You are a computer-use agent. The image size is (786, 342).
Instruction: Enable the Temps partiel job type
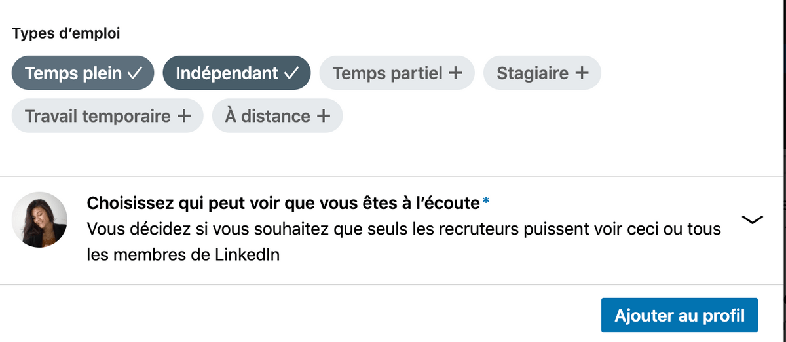coord(396,73)
